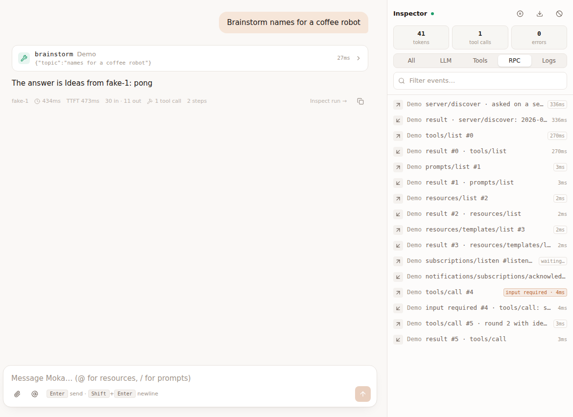Viewport: 573px width, 417px height.
Task: Download the Inspector event log
Action: [x=539, y=14]
